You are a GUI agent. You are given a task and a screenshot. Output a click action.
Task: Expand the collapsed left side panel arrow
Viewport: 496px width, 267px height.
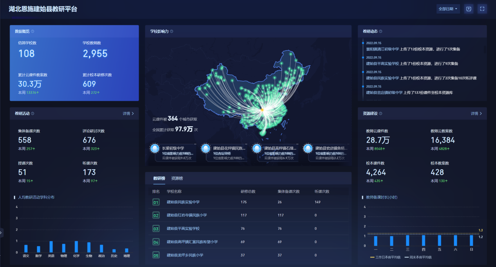coord(1,233)
